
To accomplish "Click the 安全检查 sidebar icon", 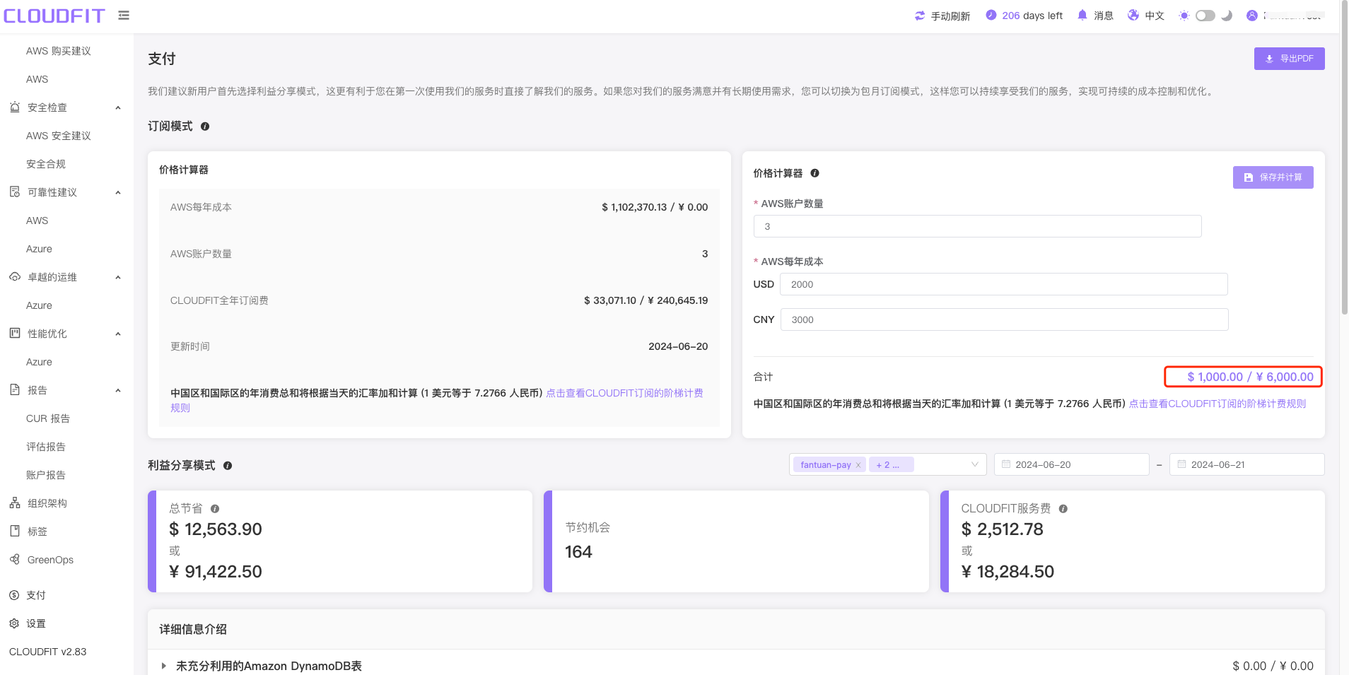I will 15,107.
